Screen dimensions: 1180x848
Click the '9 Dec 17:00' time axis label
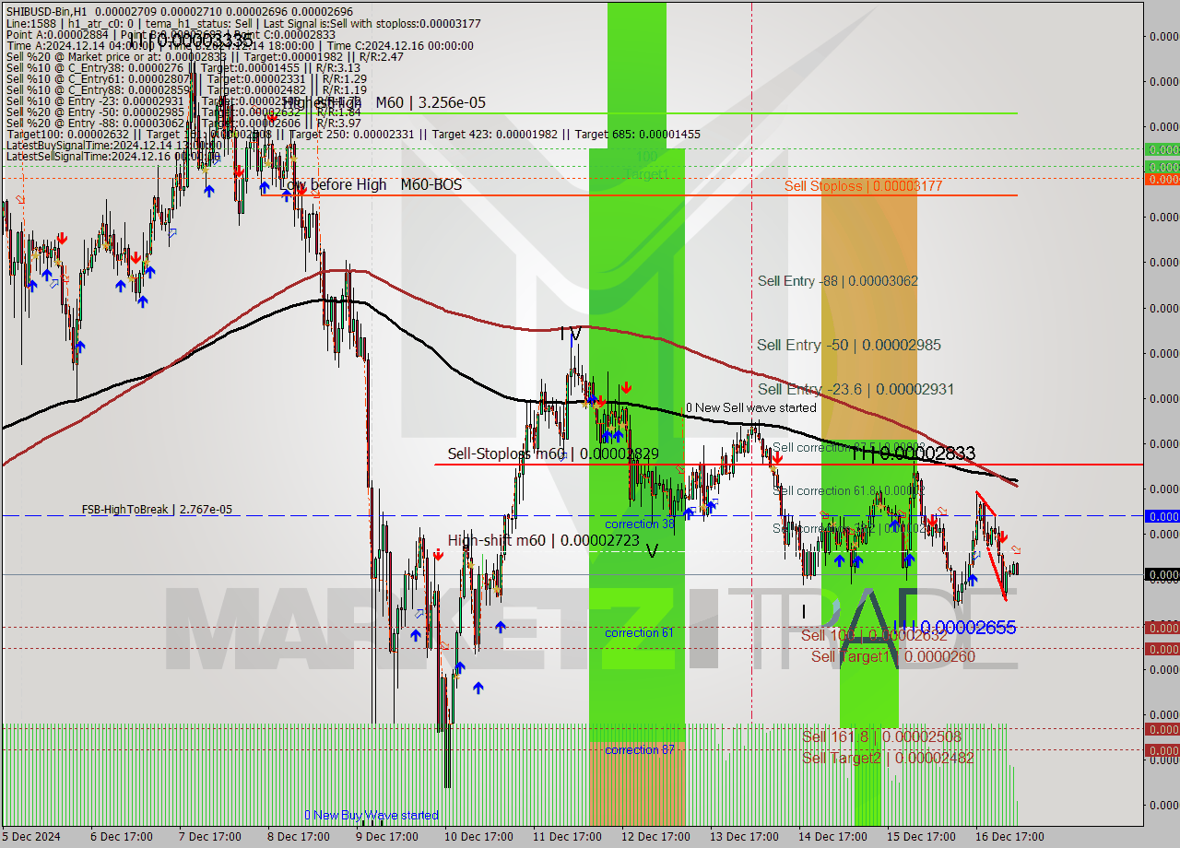388,837
